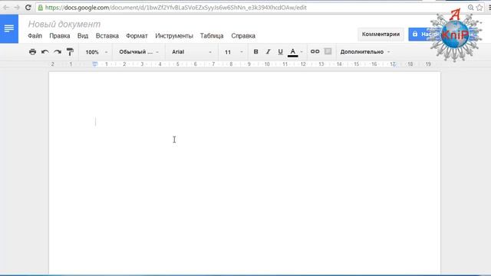Image resolution: width=491 pixels, height=276 pixels.
Task: Reload the page in browser
Action: [28, 7]
